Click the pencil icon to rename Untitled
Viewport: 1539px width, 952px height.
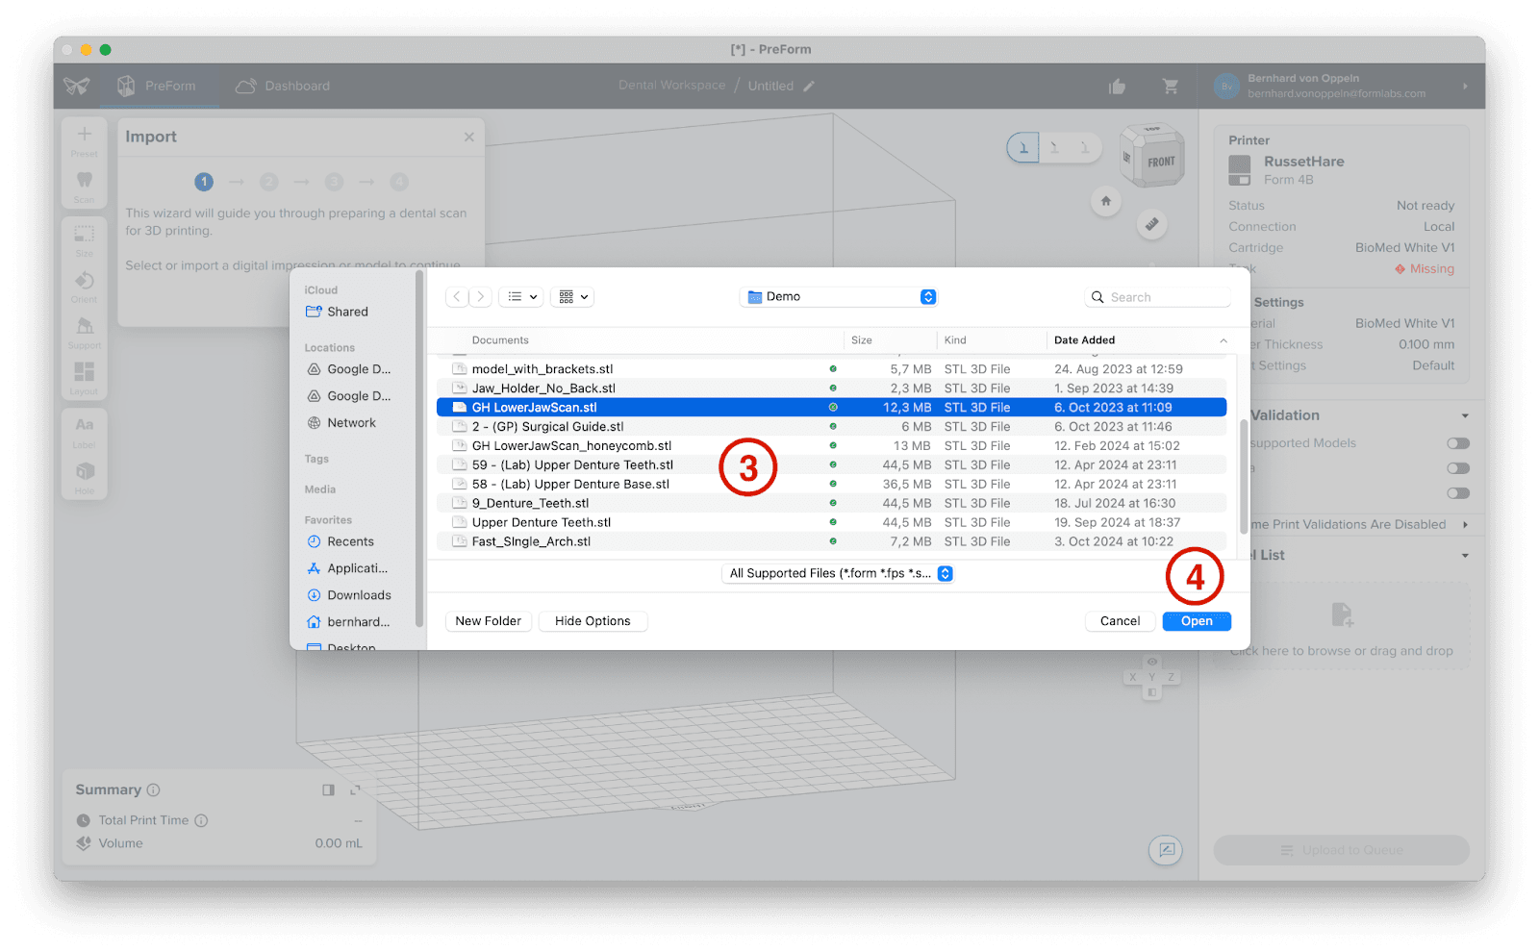[x=809, y=87]
